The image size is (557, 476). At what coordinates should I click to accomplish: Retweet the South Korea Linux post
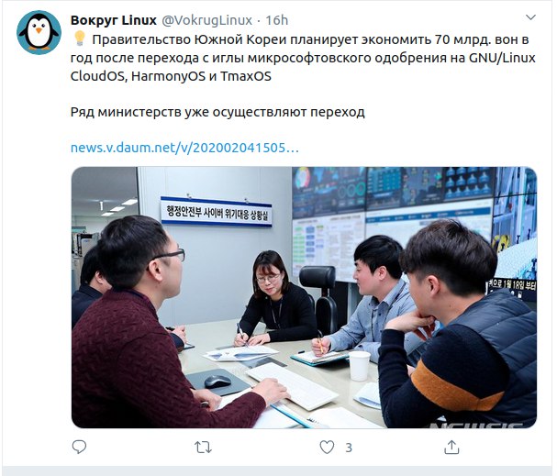pos(203,448)
